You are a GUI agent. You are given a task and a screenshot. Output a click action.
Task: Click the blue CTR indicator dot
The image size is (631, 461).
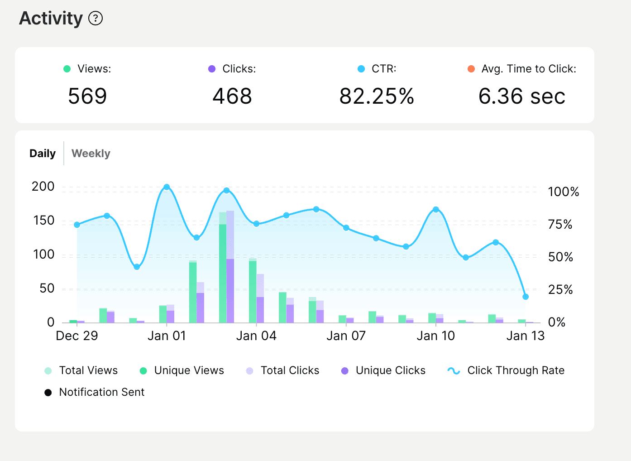coord(361,69)
